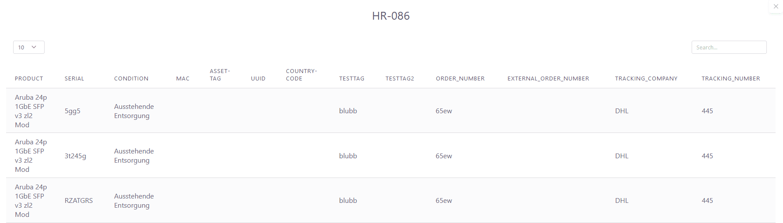Viewport: 783px width, 223px height.
Task: Sort by the ASSET-TAG column header
Action: coord(220,75)
